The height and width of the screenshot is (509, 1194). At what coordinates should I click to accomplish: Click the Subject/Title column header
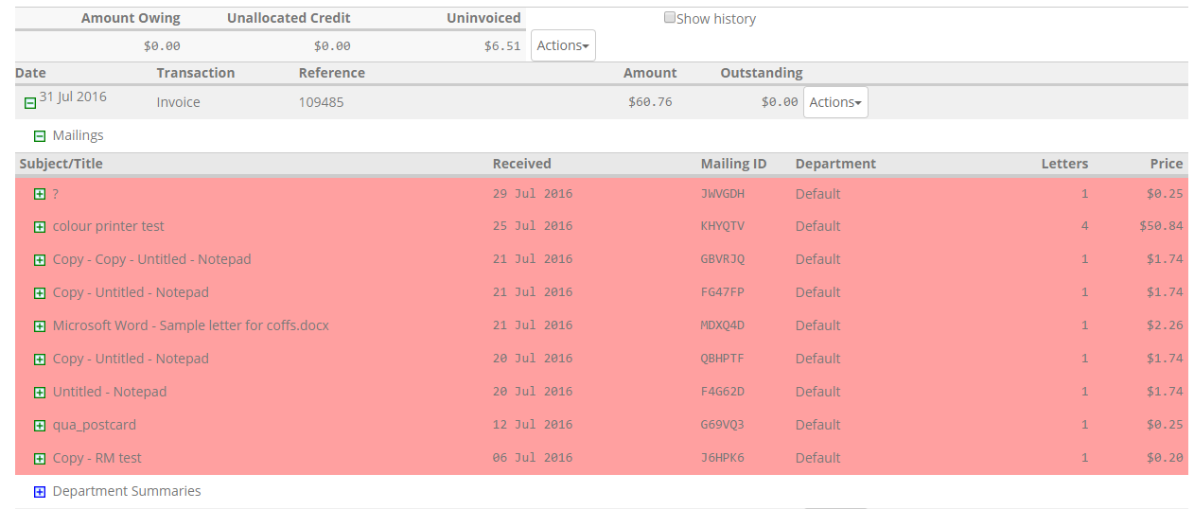61,164
